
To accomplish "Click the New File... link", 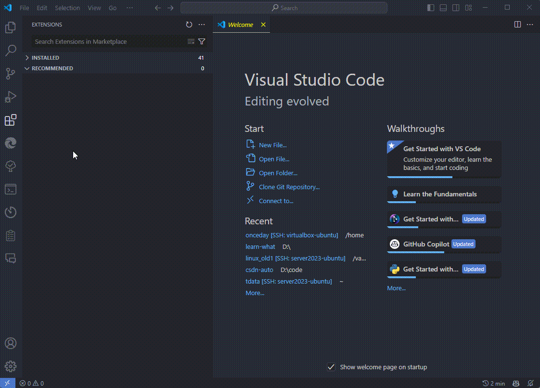I will point(273,145).
